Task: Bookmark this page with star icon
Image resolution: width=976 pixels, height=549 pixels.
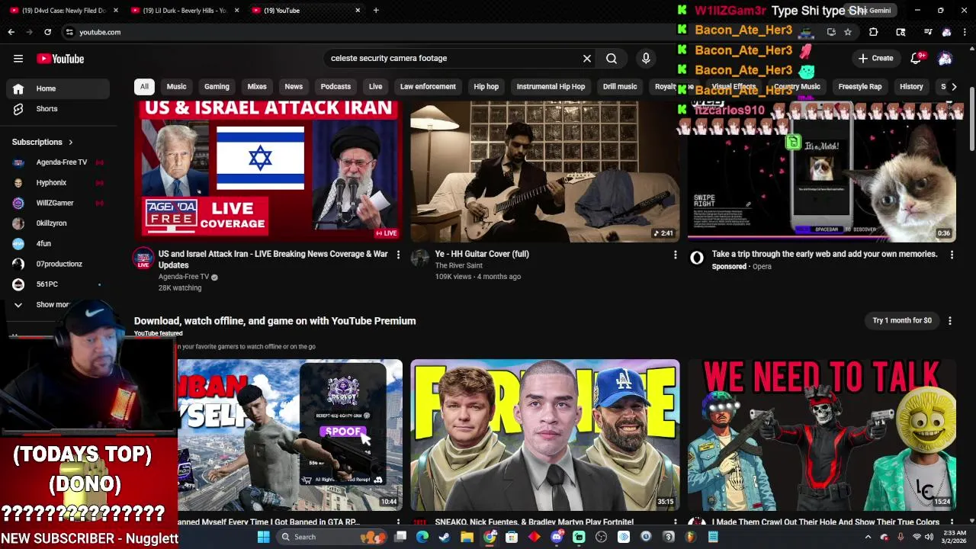Action: 848,32
